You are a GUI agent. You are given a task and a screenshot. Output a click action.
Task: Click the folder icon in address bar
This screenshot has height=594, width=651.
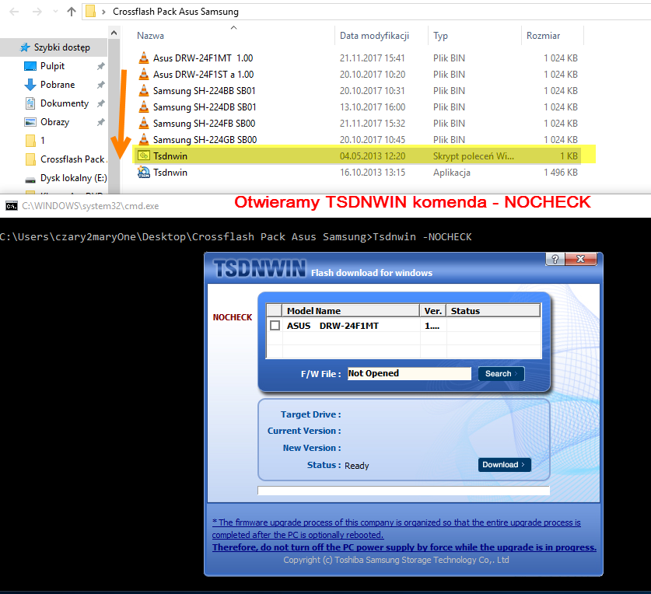click(x=90, y=11)
